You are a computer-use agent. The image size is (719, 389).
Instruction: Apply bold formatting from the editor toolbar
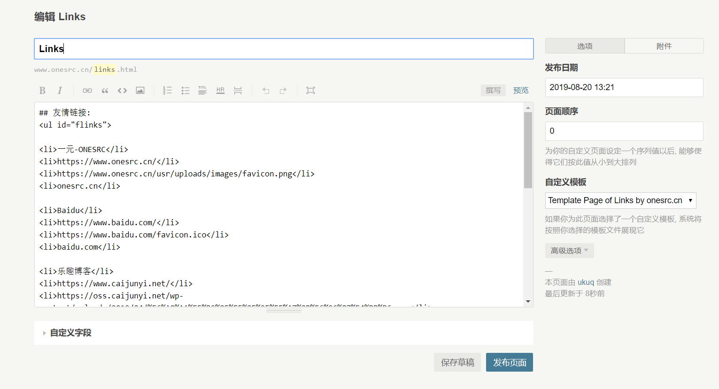click(42, 91)
